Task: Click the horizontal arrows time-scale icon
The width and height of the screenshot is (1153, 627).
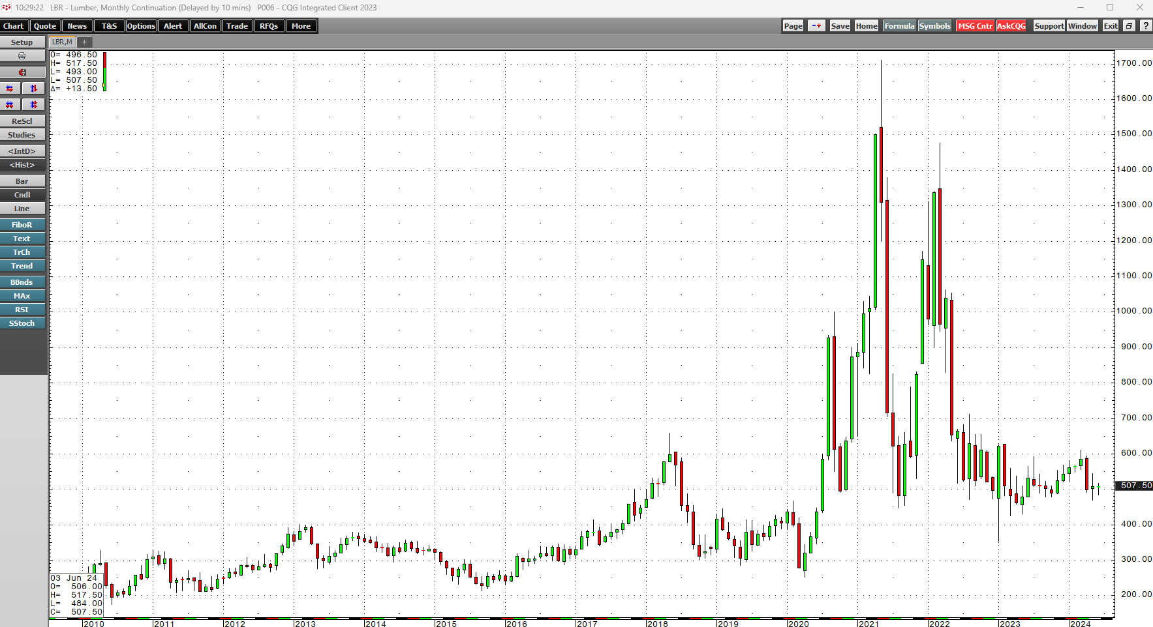Action: 9,88
